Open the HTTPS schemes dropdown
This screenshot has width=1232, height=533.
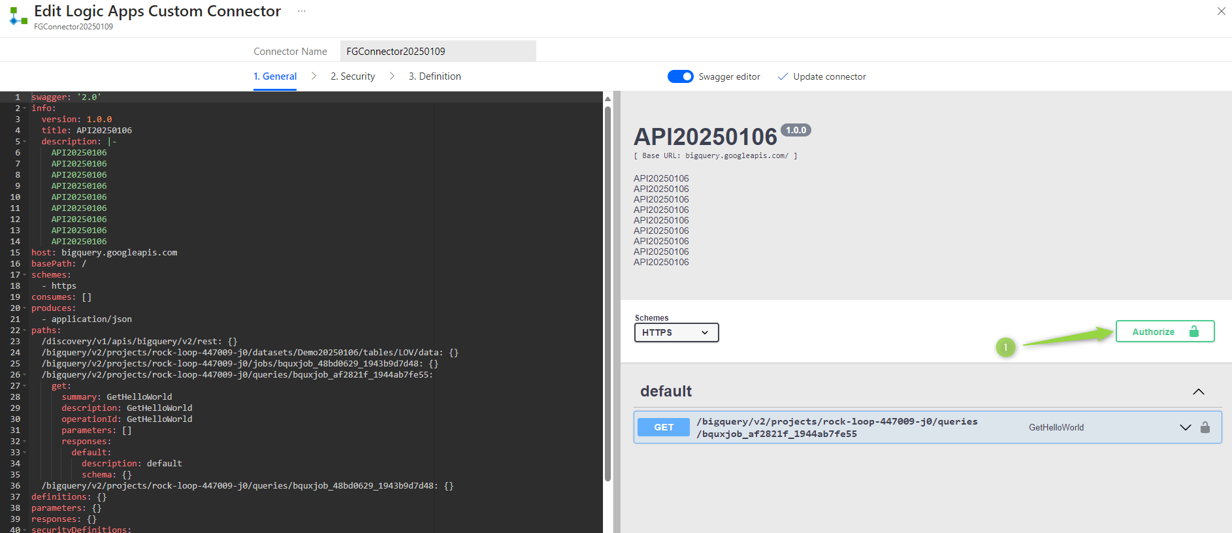(676, 332)
